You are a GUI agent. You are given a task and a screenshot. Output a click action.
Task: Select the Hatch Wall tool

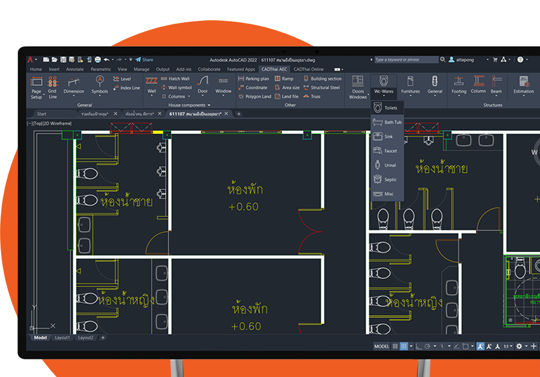(175, 78)
